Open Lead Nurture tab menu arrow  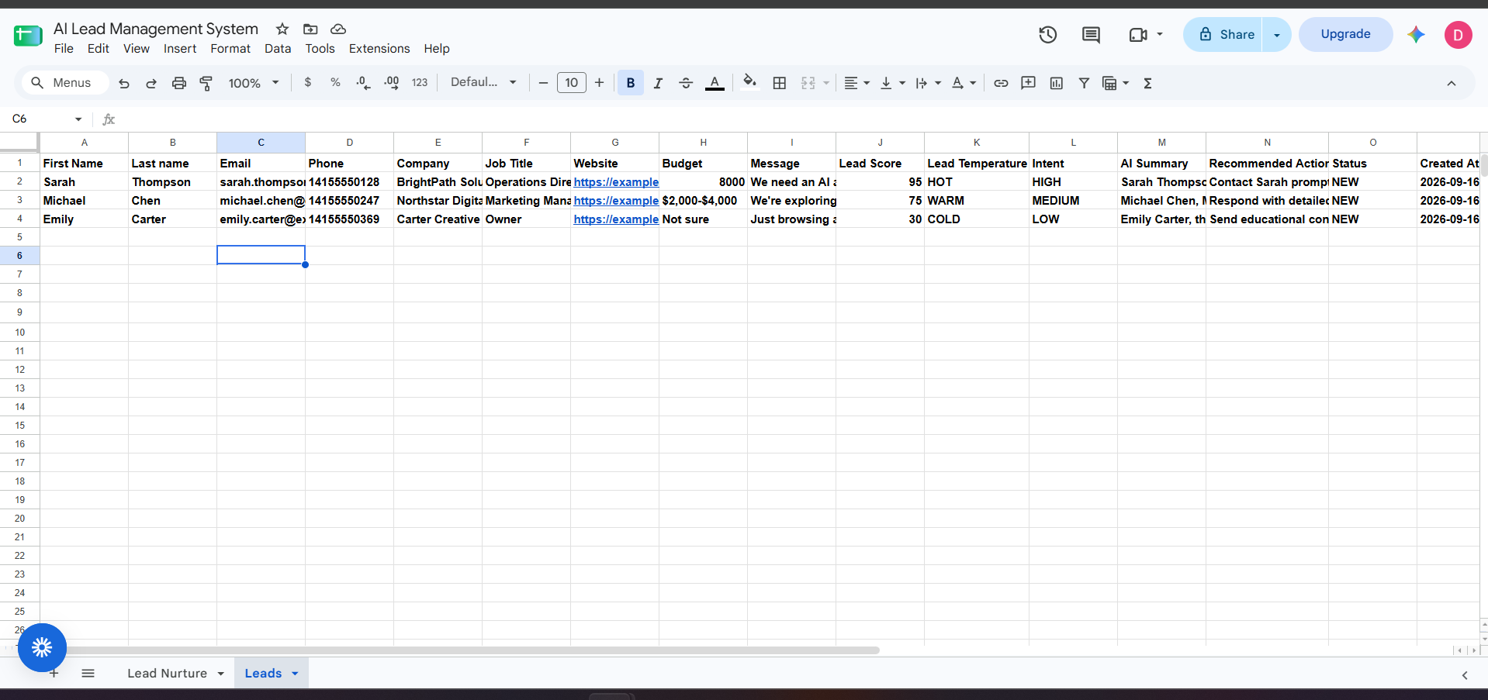[x=221, y=674]
